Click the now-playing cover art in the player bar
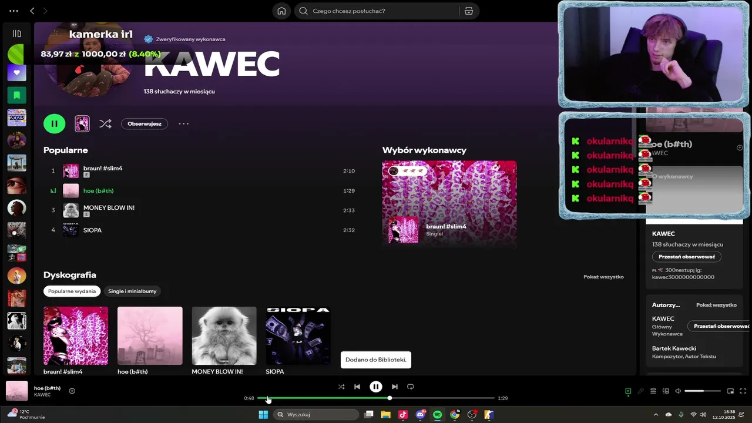The width and height of the screenshot is (752, 423). (16, 391)
